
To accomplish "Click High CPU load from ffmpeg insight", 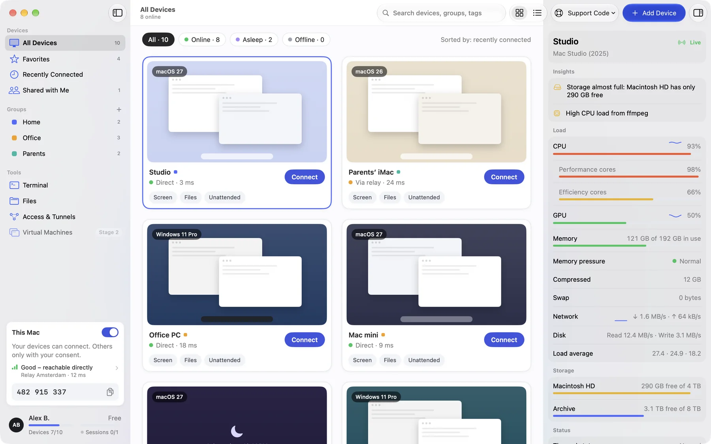I will tap(627, 113).
